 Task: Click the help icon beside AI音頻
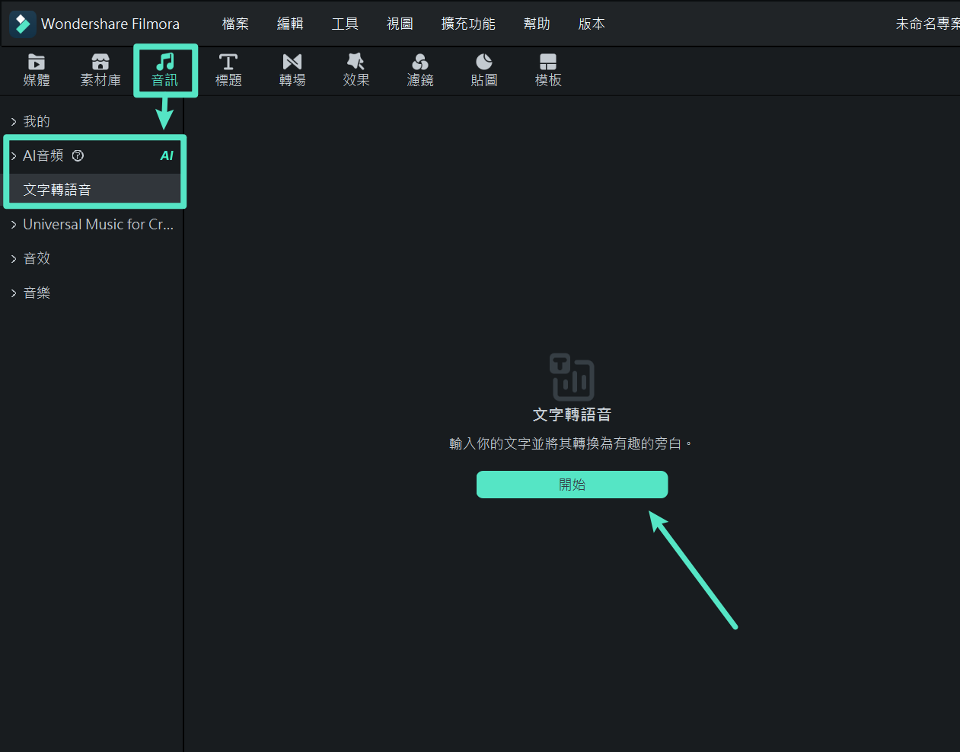[x=78, y=155]
